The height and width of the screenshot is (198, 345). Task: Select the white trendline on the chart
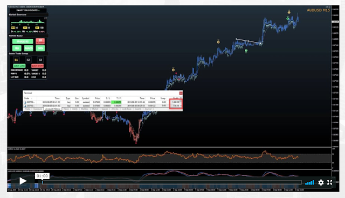click(x=248, y=41)
